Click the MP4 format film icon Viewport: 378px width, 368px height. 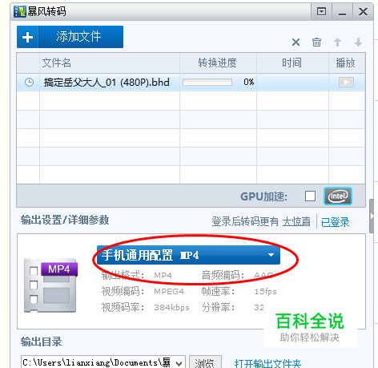coord(50,285)
